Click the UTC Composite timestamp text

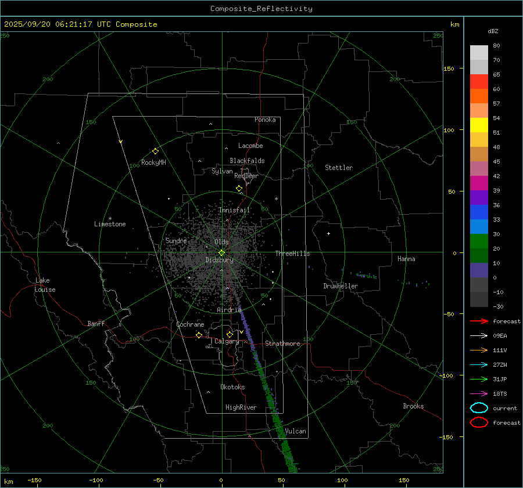[80, 24]
